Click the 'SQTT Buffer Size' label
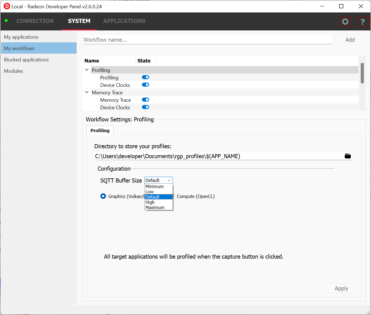Image resolution: width=371 pixels, height=315 pixels. click(x=121, y=180)
